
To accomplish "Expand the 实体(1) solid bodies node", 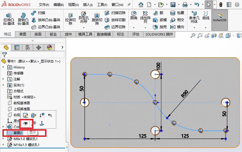I will tap(3, 85).
